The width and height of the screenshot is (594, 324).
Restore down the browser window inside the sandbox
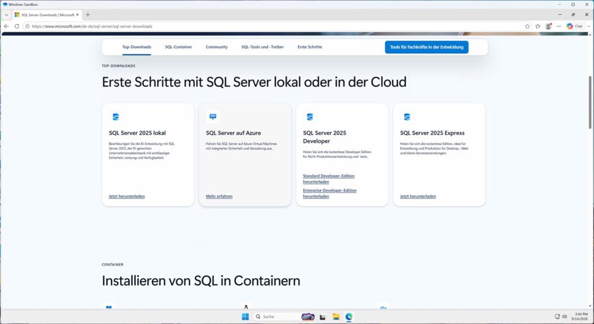coord(573,14)
